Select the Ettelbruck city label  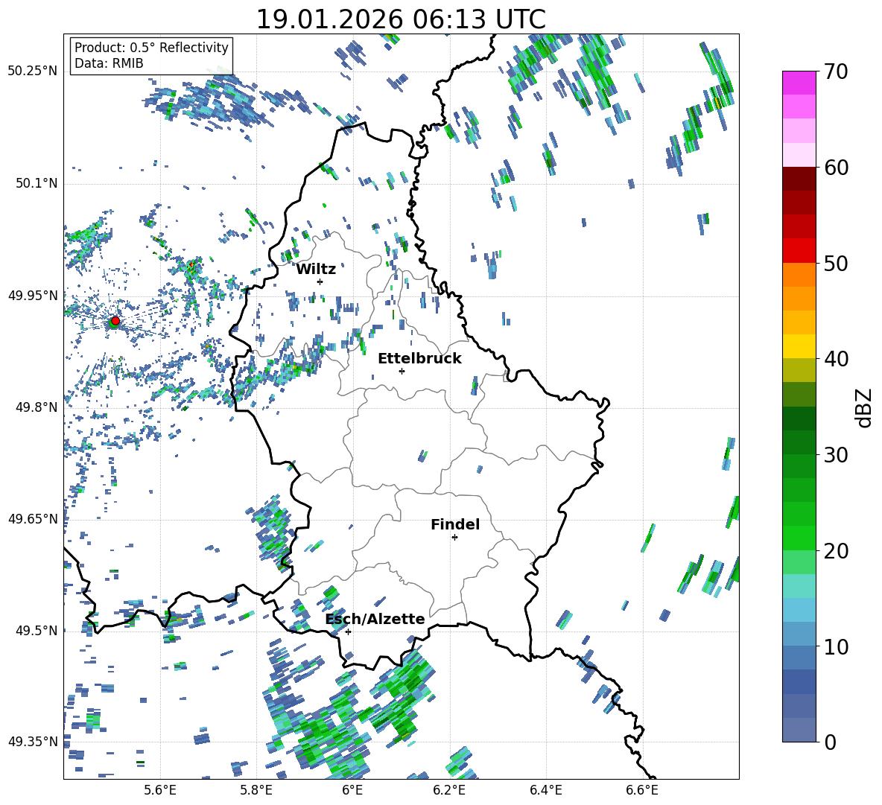pos(419,358)
